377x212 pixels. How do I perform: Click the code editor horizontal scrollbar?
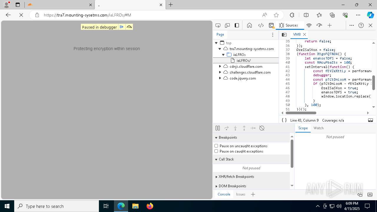(x=301, y=113)
